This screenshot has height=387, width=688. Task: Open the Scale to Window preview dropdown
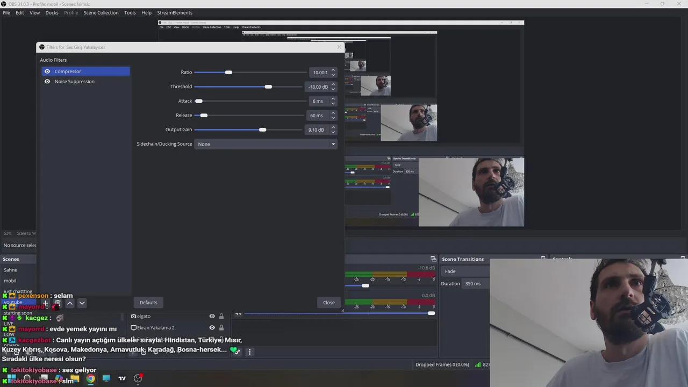pyautogui.click(x=25, y=233)
